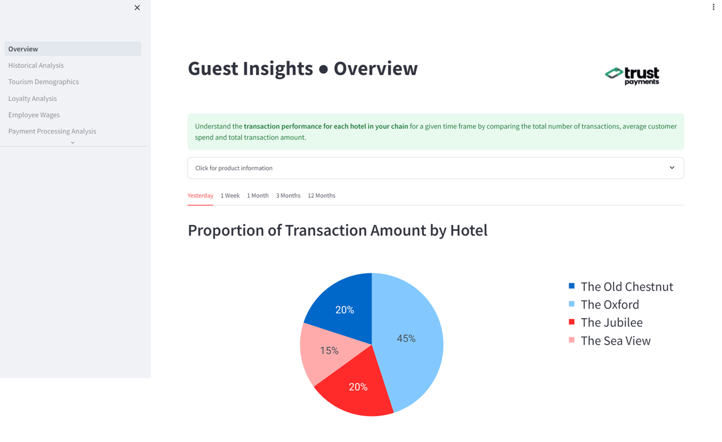Screen dimensions: 722x442
Task: Select the 12 Months tab
Action: coord(321,196)
